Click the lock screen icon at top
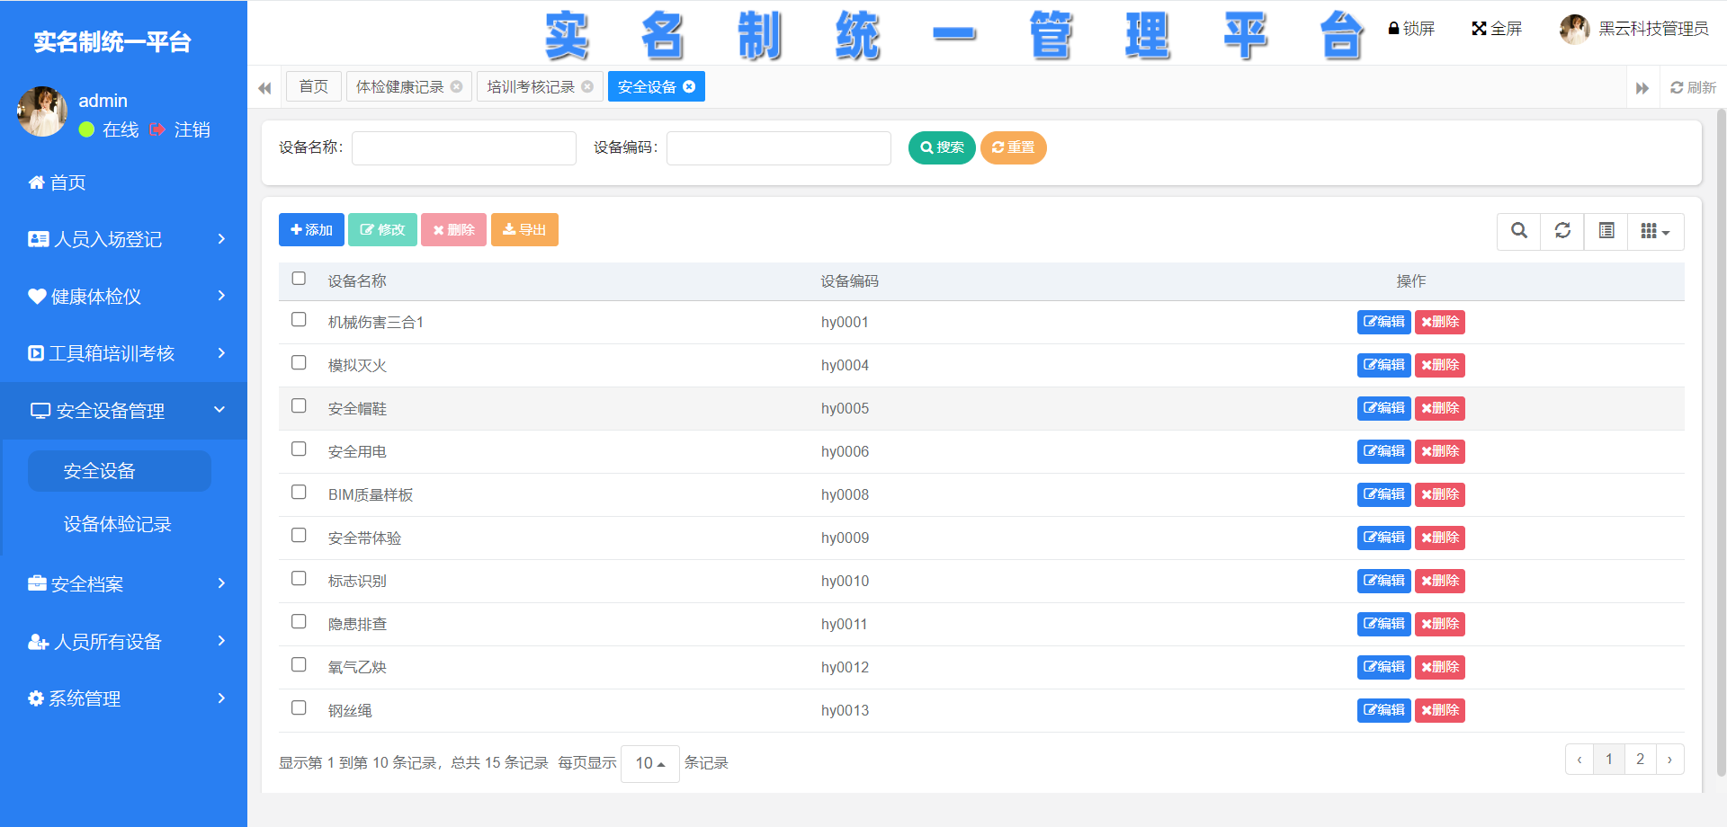Image resolution: width=1727 pixels, height=827 pixels. tap(1393, 28)
